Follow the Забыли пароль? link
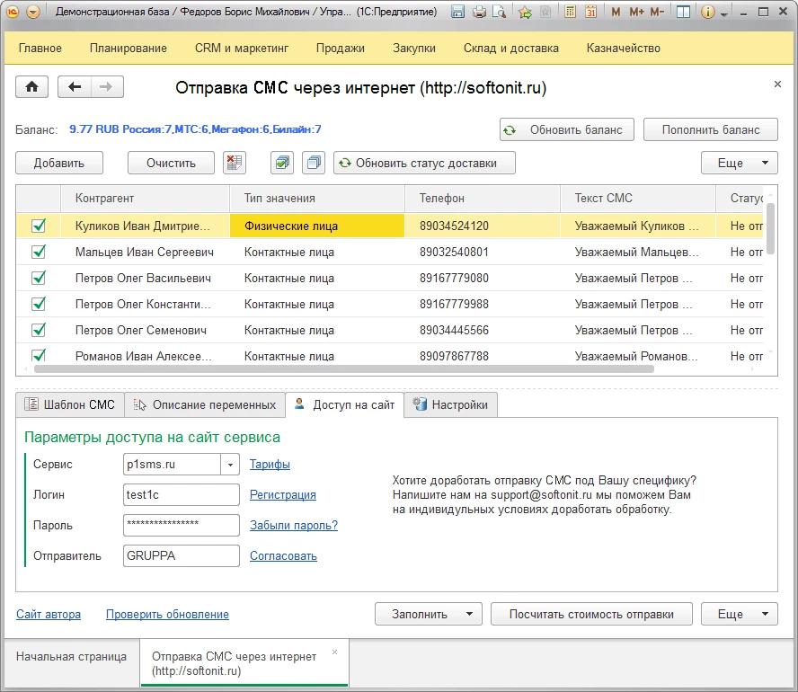This screenshot has width=798, height=692. click(x=293, y=526)
